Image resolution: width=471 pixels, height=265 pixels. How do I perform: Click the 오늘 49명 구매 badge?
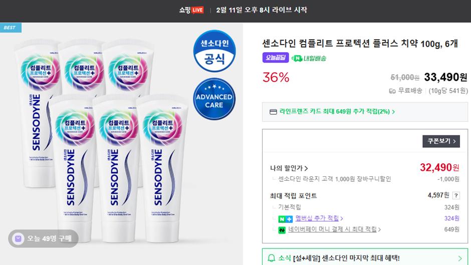click(43, 238)
